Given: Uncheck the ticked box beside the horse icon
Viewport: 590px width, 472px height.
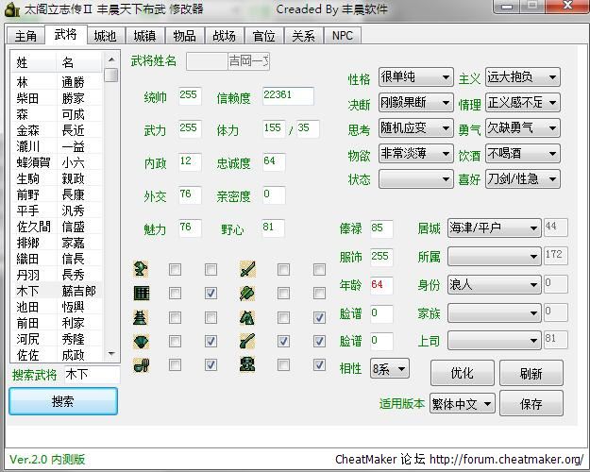Looking at the screenshot, I should 318,318.
